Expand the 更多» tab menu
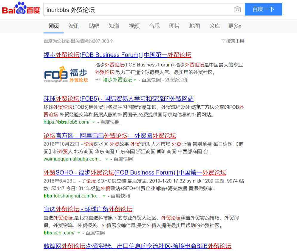 [235, 26]
